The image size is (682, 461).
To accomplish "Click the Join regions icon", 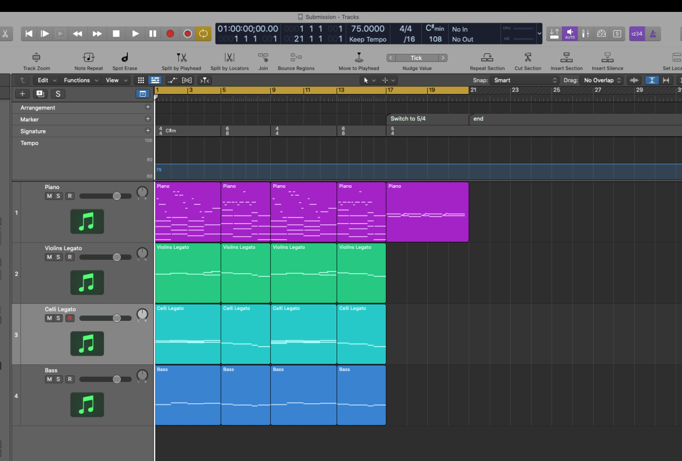I will click(x=263, y=58).
